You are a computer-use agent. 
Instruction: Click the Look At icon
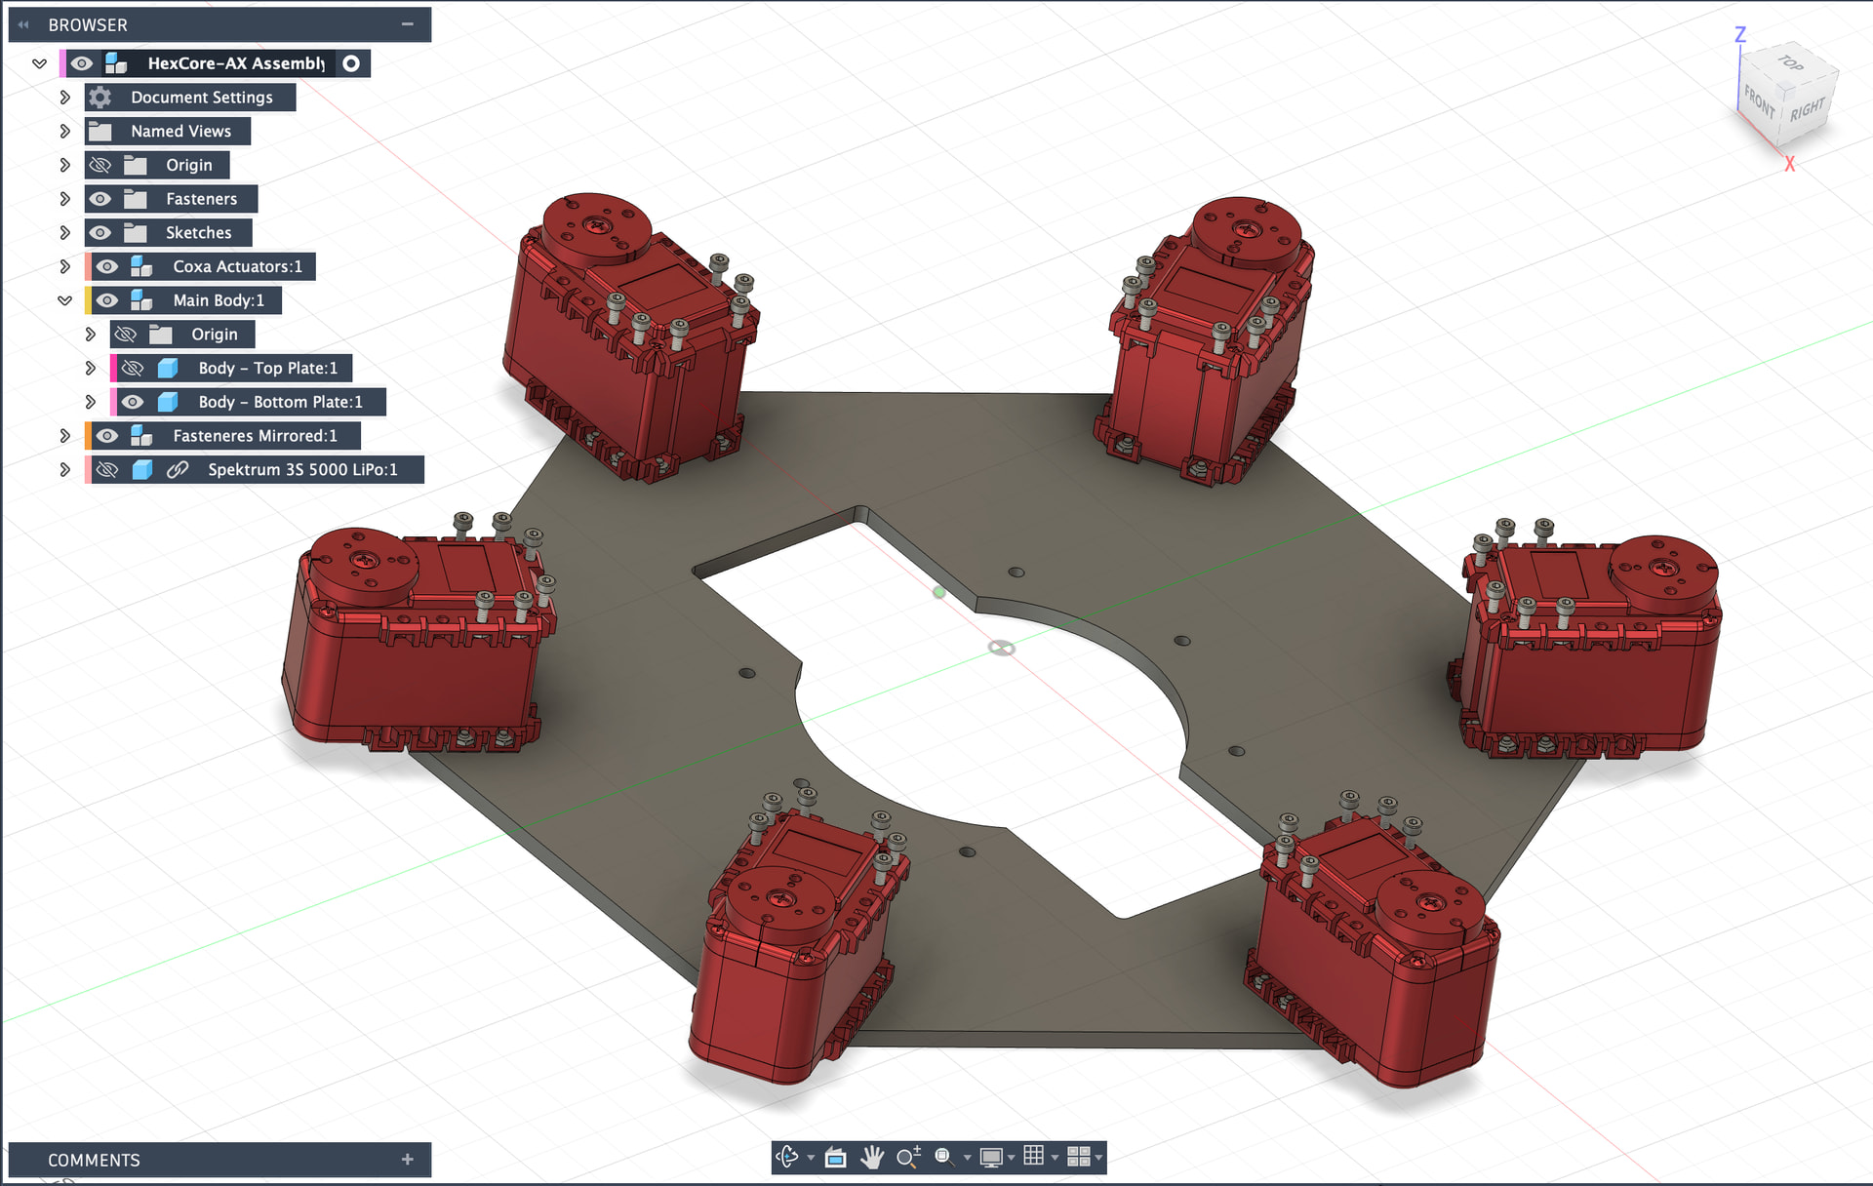tap(835, 1157)
